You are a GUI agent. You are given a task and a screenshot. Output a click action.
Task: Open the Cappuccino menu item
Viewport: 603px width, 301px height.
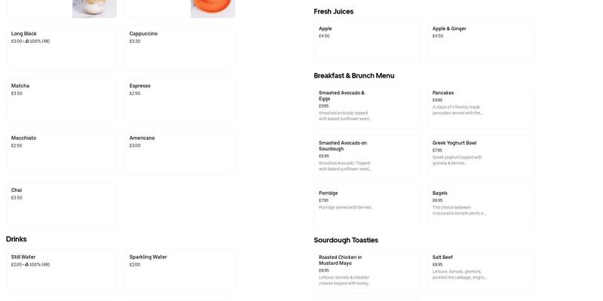tap(179, 48)
